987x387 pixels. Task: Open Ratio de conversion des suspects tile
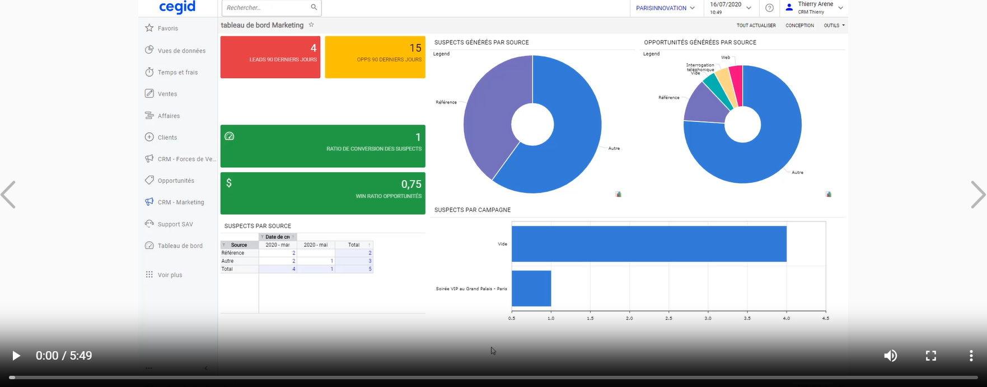point(323,146)
